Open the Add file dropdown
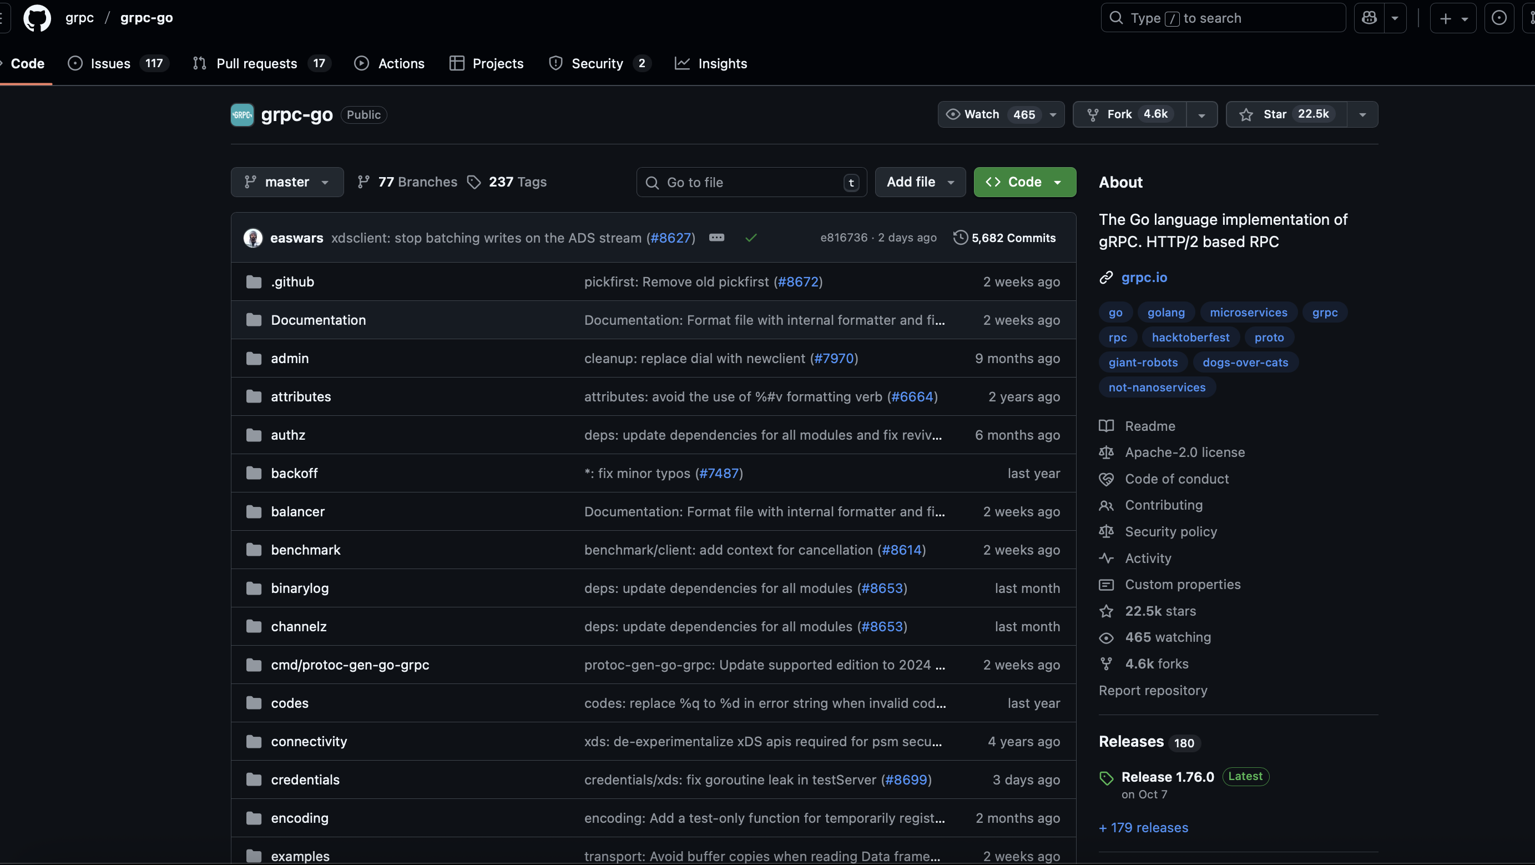Image resolution: width=1535 pixels, height=865 pixels. 920,182
